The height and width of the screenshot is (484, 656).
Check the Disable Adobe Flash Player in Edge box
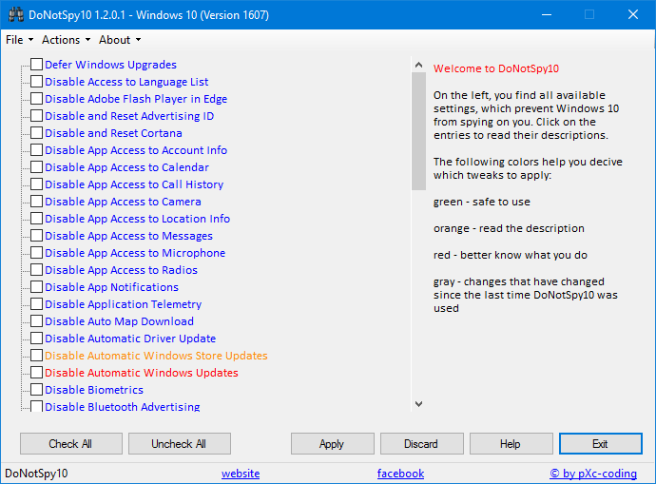tap(36, 99)
